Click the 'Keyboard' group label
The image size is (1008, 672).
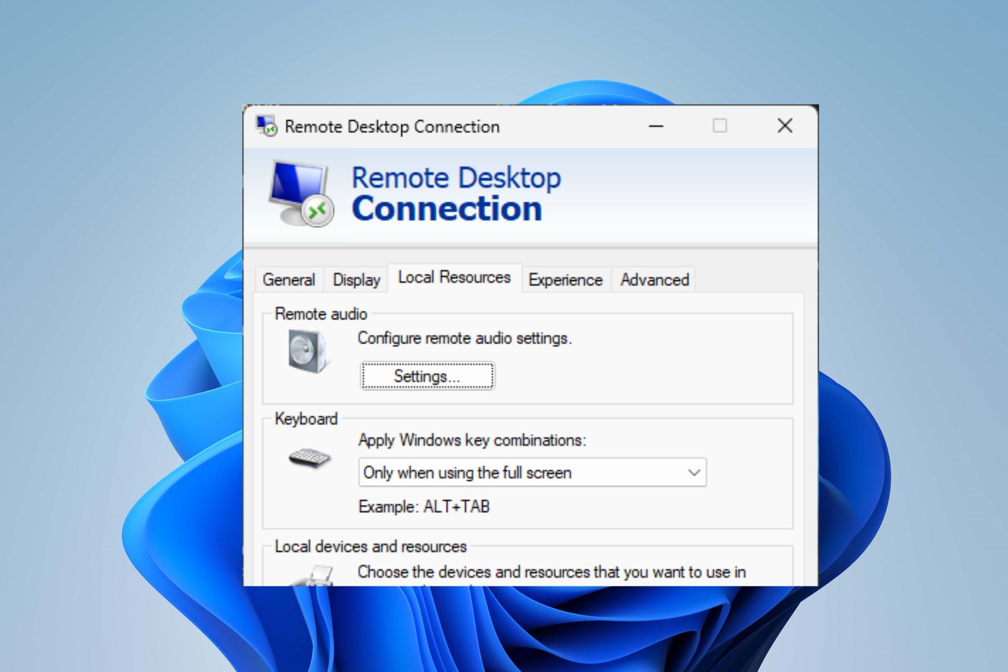coord(306,419)
